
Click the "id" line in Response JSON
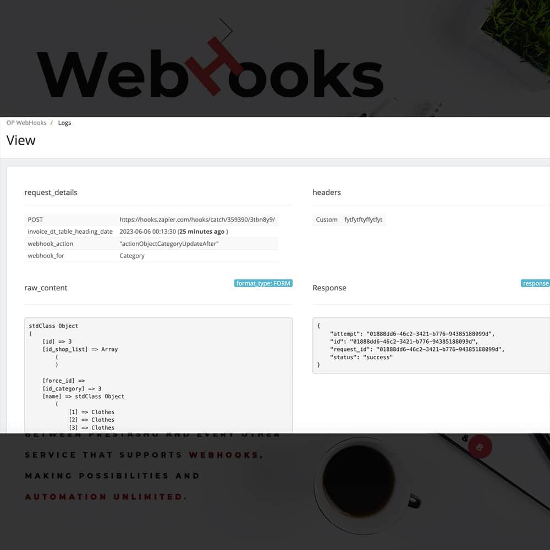(x=404, y=342)
